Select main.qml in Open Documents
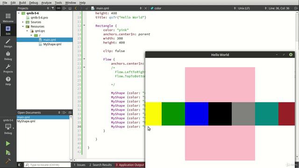 point(43,117)
